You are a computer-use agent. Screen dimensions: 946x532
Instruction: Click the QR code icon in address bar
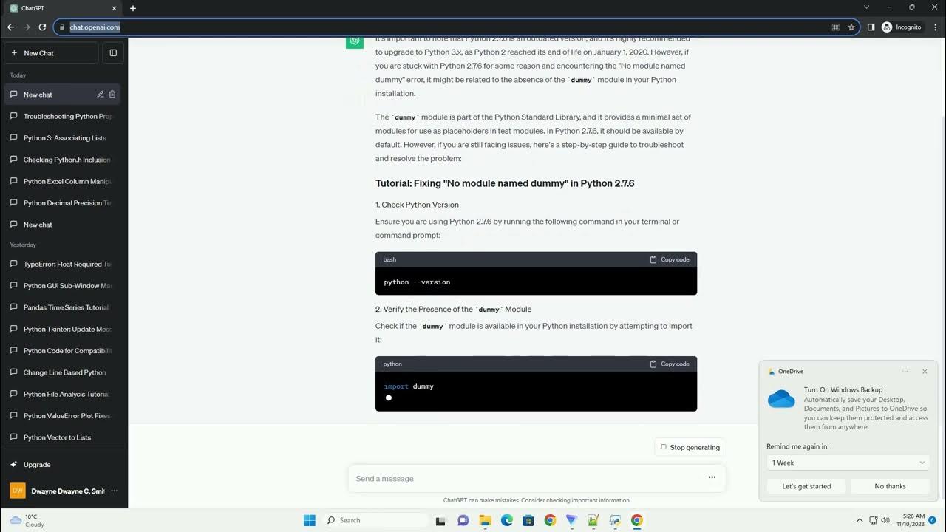(835, 27)
